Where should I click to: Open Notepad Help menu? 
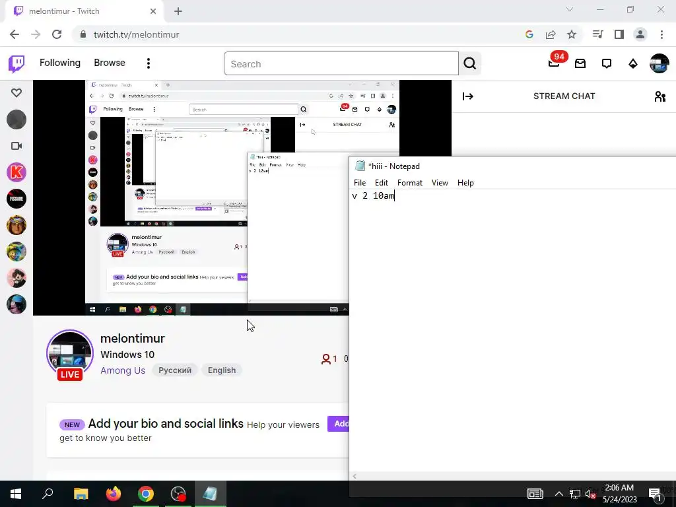pos(465,183)
